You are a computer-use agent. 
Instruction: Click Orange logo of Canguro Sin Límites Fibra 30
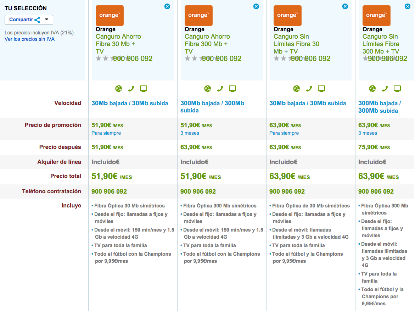click(287, 15)
